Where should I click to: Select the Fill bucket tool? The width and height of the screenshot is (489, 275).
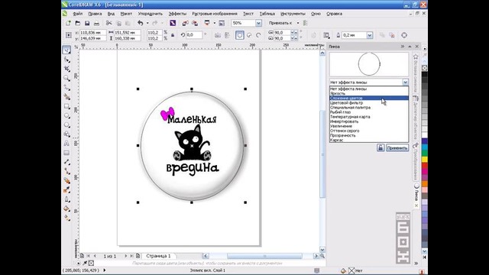66,209
